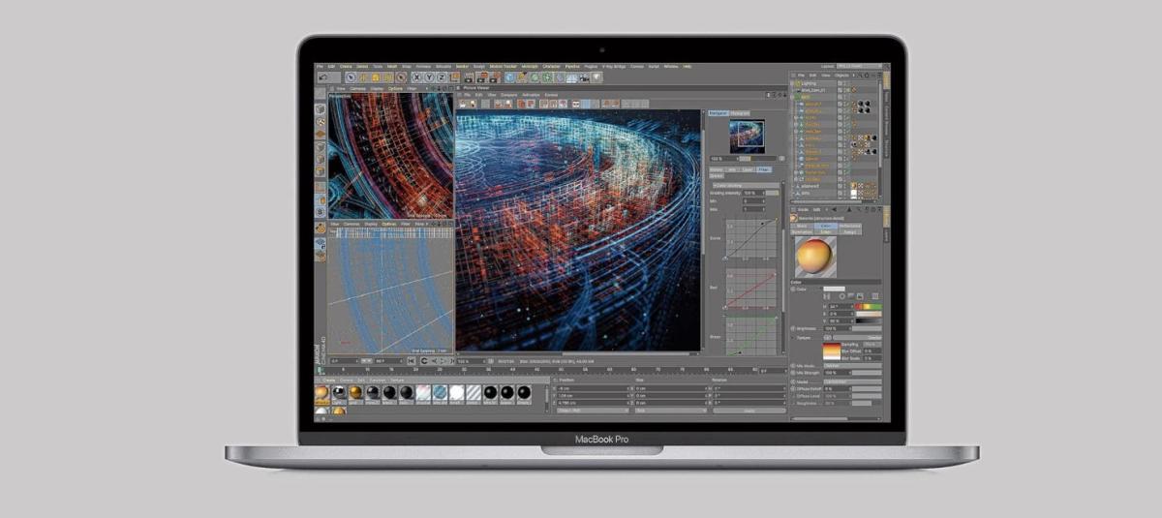1162x518 pixels.
Task: Click Go to Start in timeline controls
Action: (x=411, y=361)
